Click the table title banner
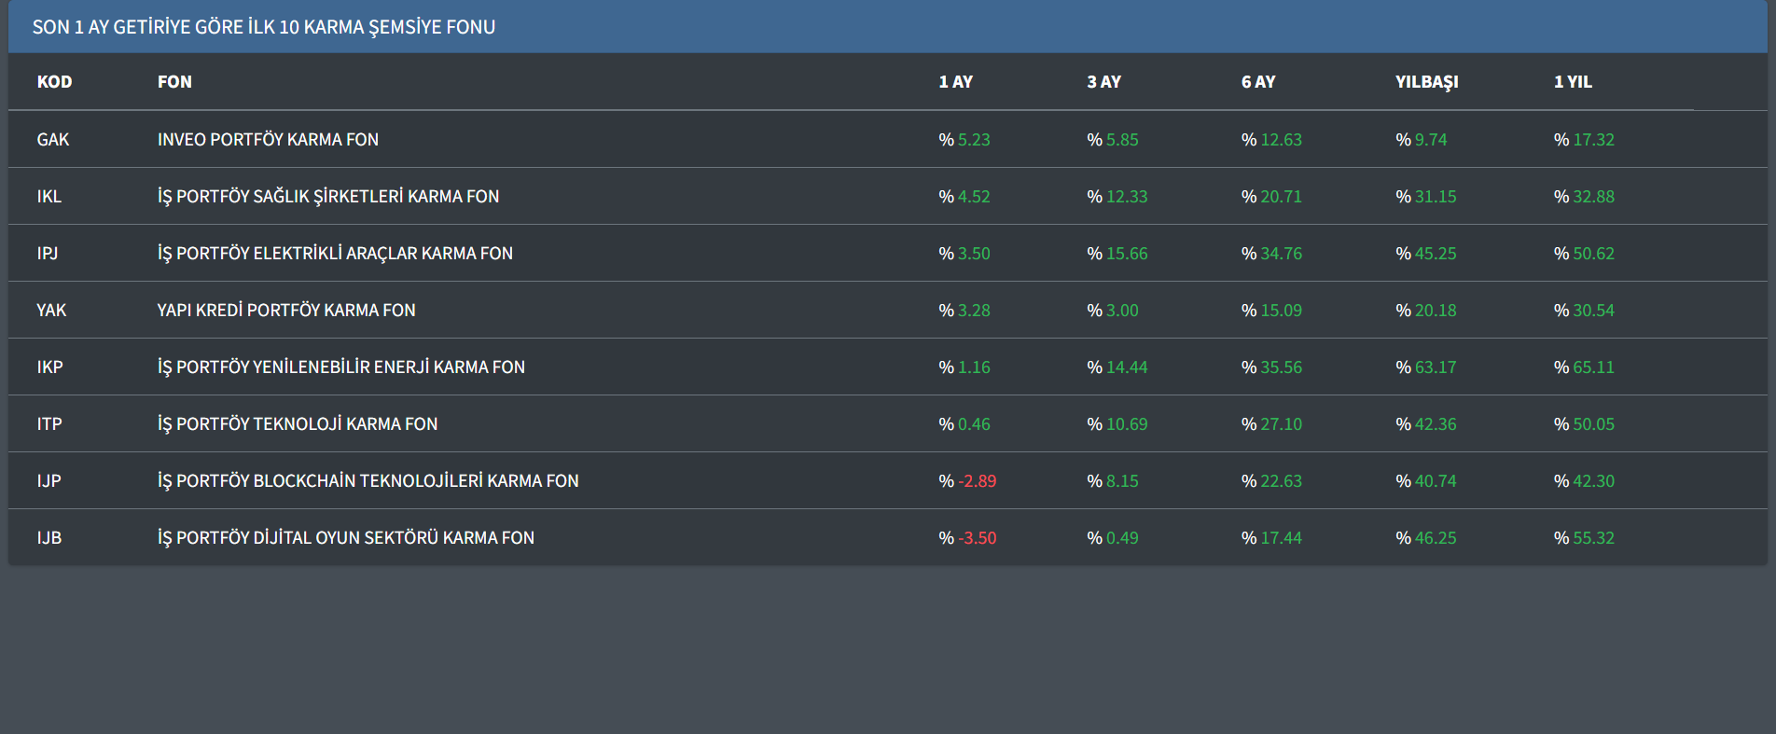 tap(264, 27)
